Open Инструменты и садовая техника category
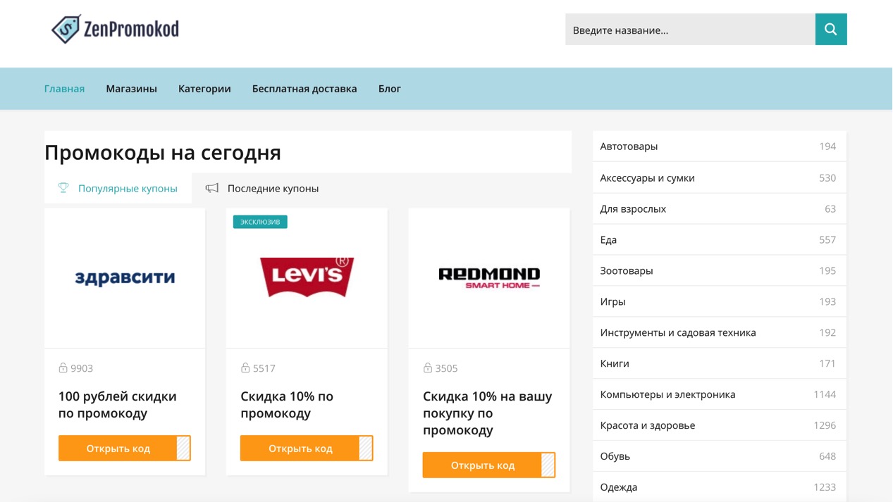 click(x=720, y=332)
